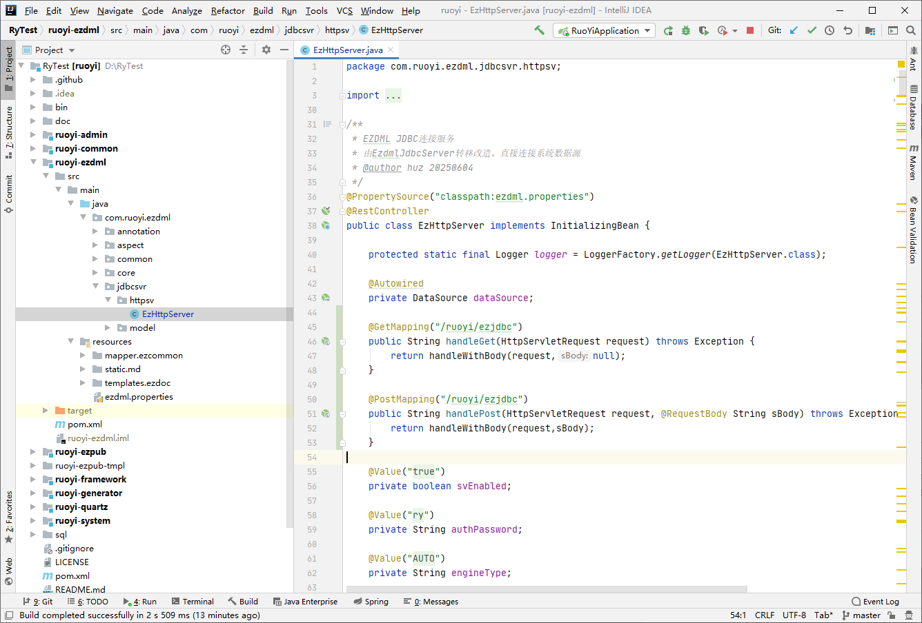This screenshot has width=922, height=623.
Task: Expand the ruoyi-admin module in tree
Action: 33,135
